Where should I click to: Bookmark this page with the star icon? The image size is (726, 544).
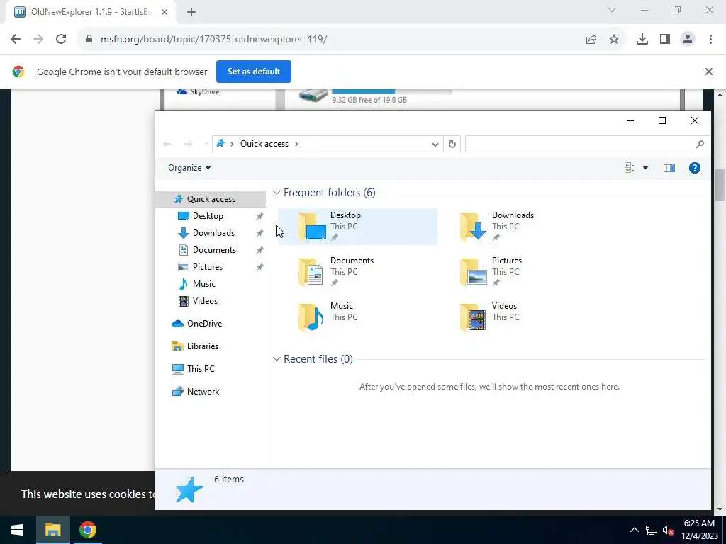[614, 40]
